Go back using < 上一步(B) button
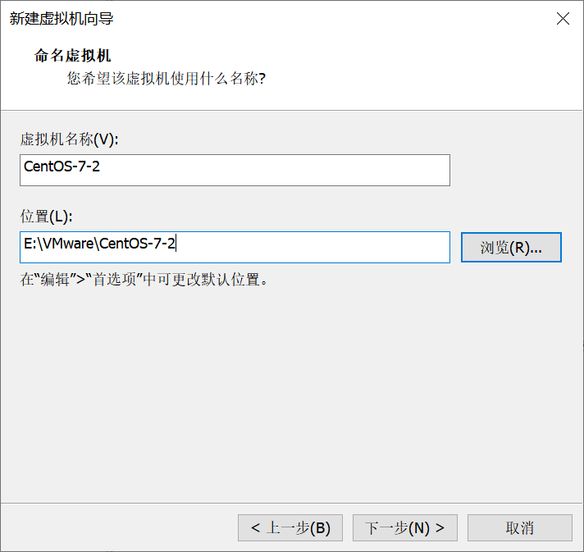584x552 pixels. coord(290,527)
